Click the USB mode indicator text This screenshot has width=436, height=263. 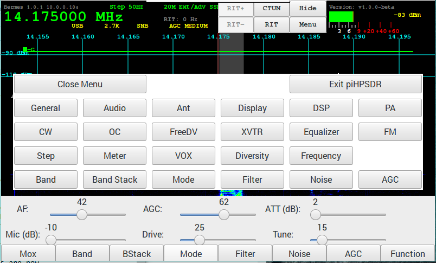pyautogui.click(x=78, y=26)
